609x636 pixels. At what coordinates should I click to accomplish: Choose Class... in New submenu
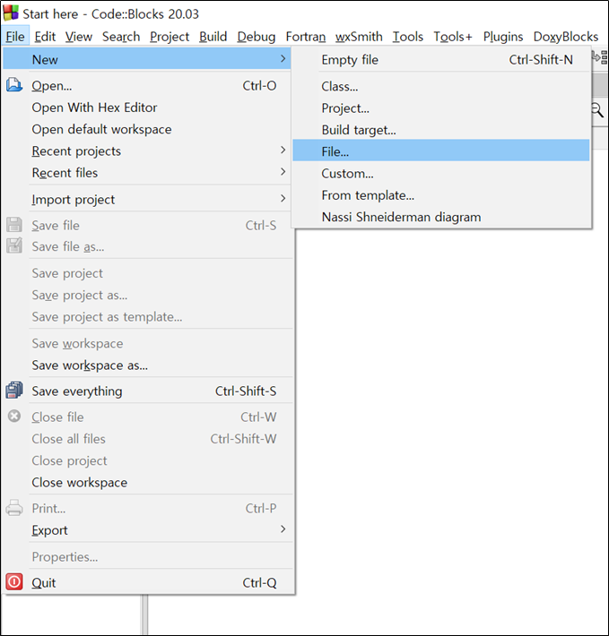[441, 86]
